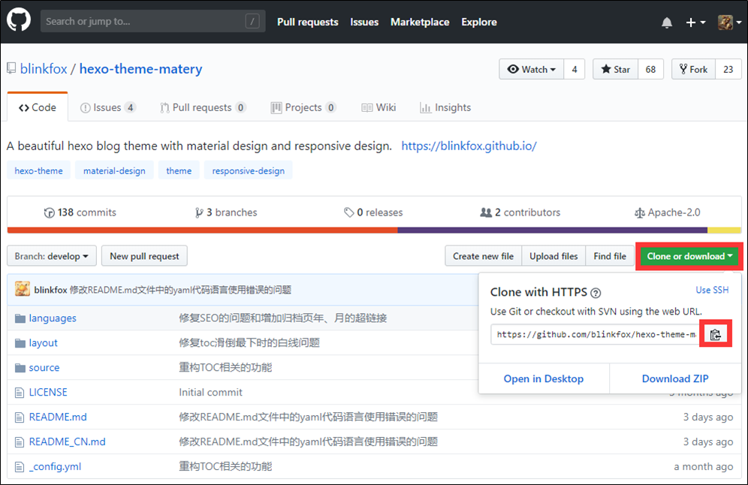Open the plus create-new dropdown
Image resolution: width=748 pixels, height=485 pixels.
(x=695, y=23)
